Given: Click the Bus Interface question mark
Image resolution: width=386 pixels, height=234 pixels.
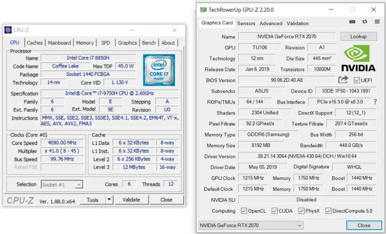Looking at the screenshot, I should coord(375,101).
